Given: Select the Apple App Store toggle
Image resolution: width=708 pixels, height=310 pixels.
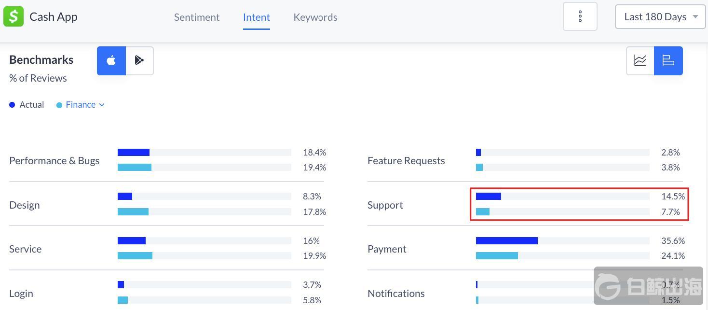Looking at the screenshot, I should (111, 61).
